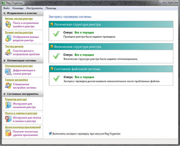This screenshot has height=146, width=180.
Task: Open the Инструменты menu
Action: tap(34, 8)
